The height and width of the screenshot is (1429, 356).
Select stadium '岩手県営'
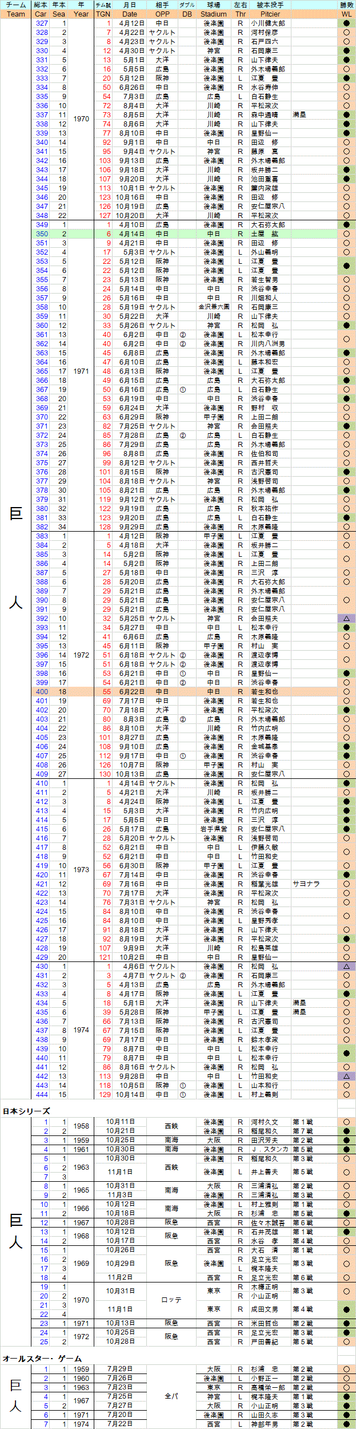click(x=214, y=829)
